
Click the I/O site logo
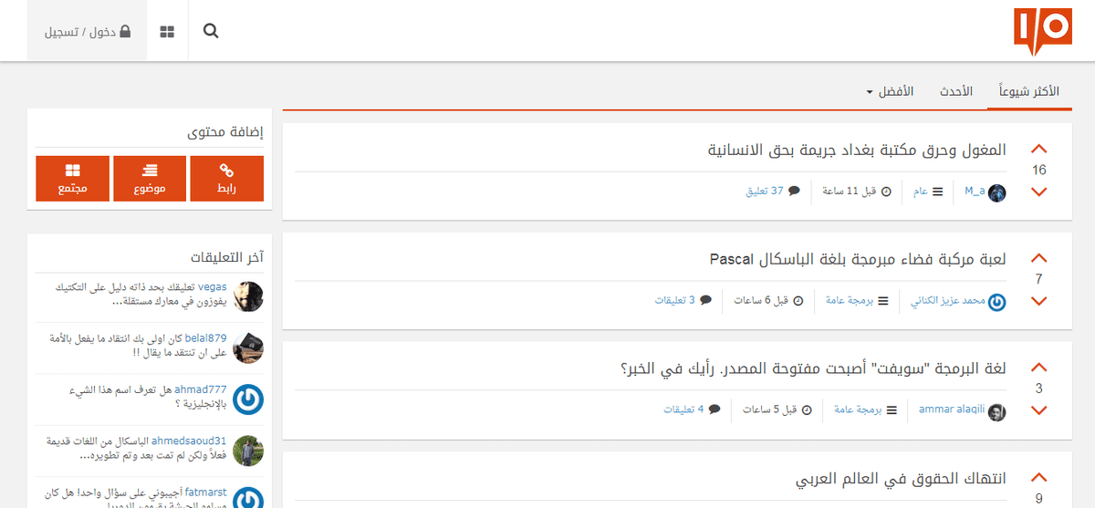click(1041, 31)
